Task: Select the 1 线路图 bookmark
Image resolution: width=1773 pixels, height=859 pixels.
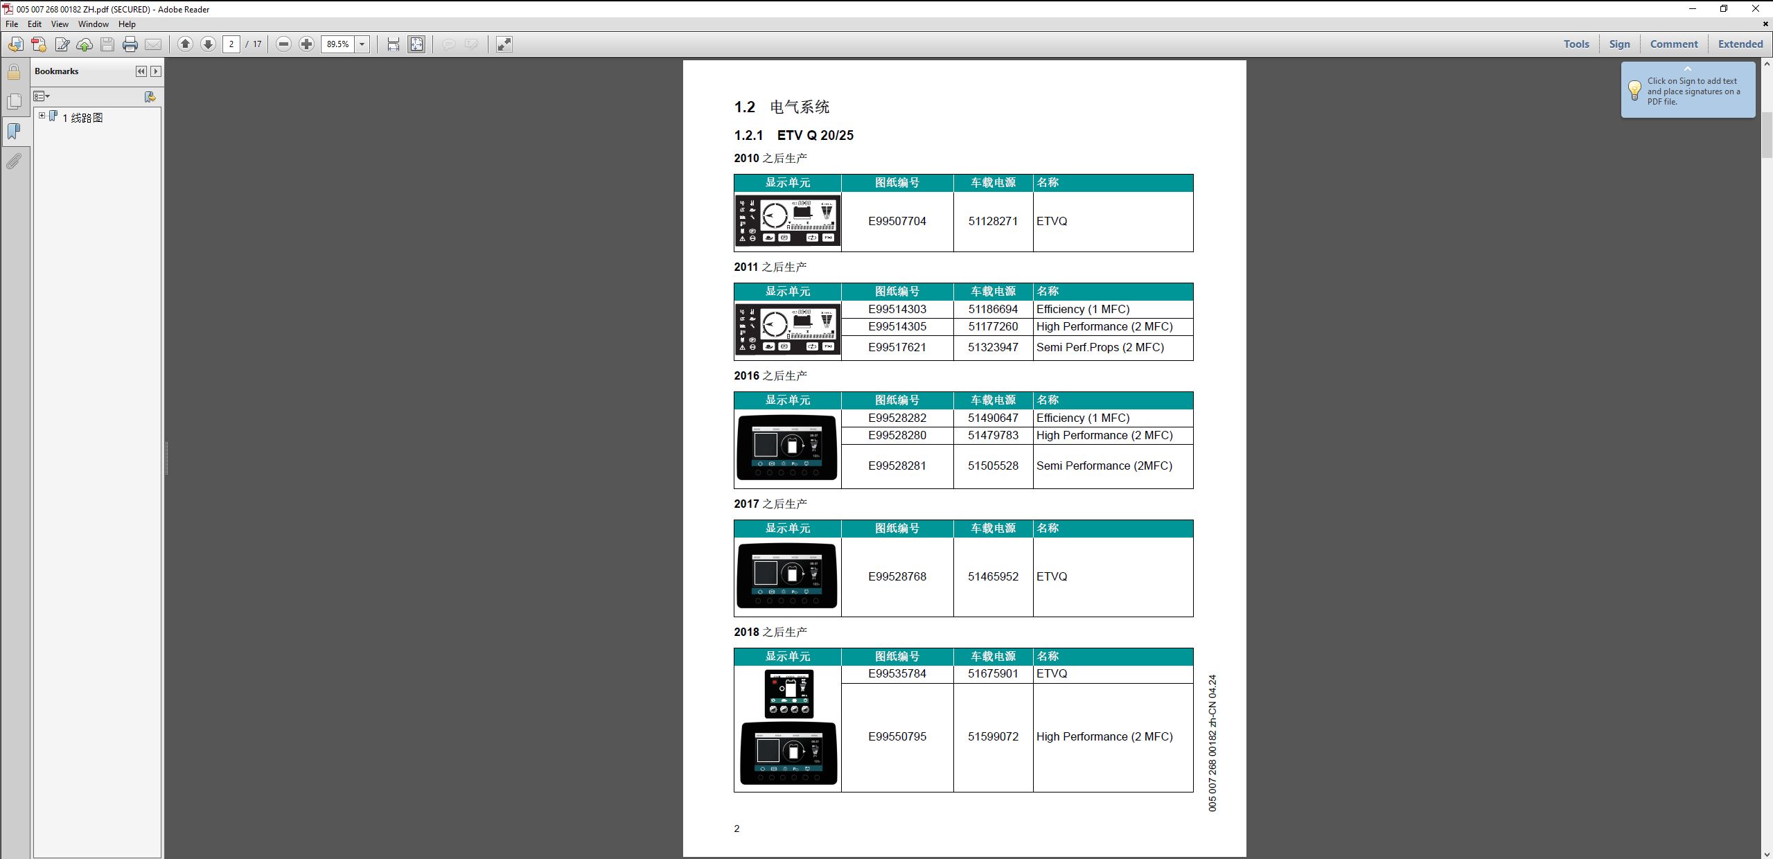Action: coord(82,118)
